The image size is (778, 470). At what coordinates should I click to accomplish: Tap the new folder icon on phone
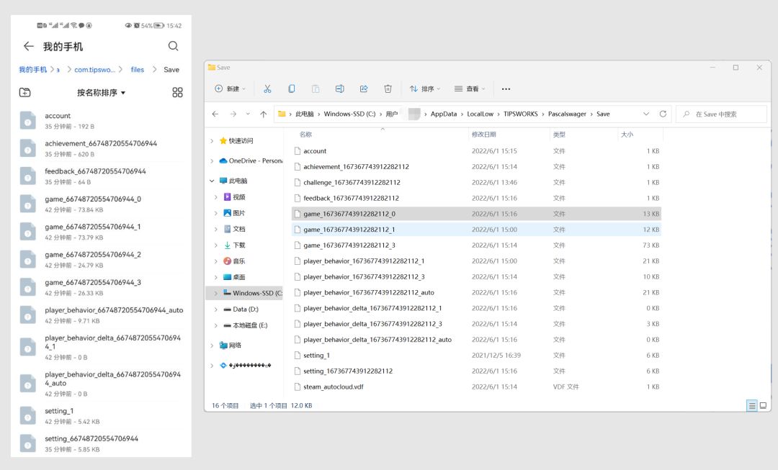[x=25, y=92]
